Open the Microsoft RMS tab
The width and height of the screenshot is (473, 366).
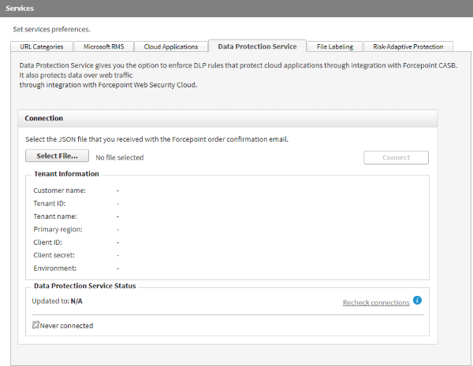pyautogui.click(x=104, y=46)
